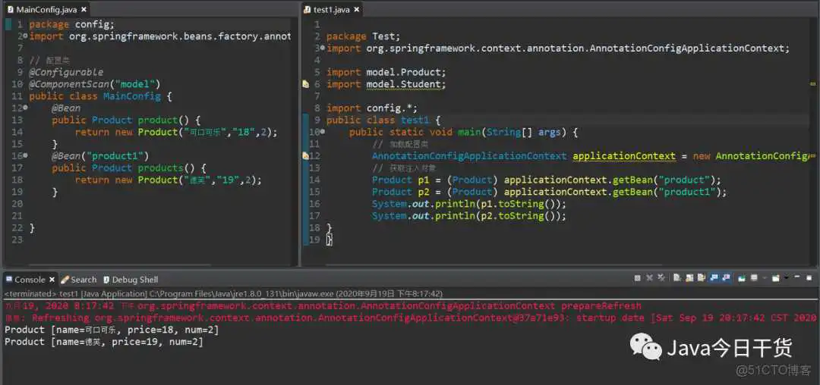Click warning marker beside the applicationContext line
The image size is (820, 385).
(306, 155)
